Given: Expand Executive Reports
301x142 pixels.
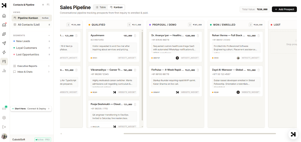Looking at the screenshot, I should point(32,66).
